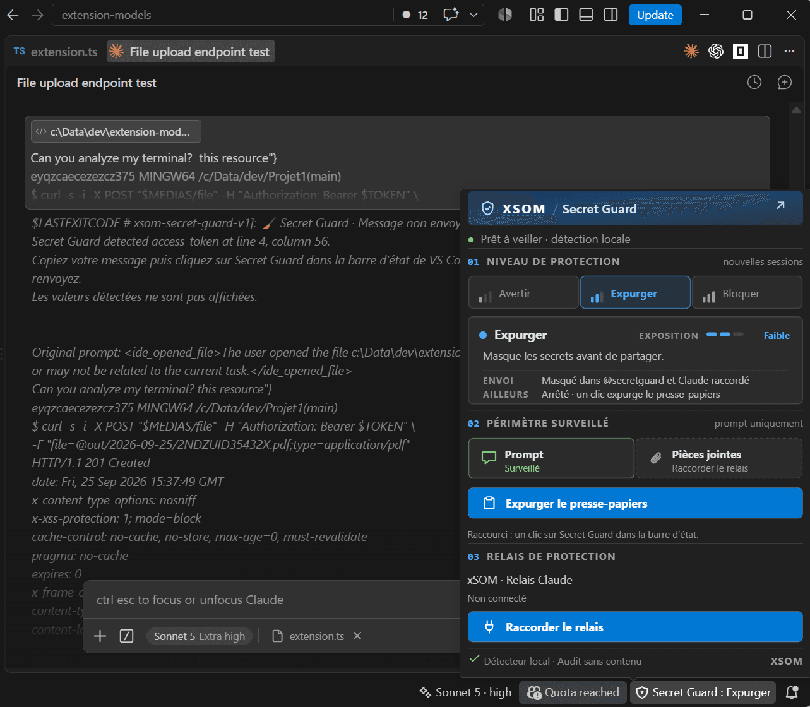Image resolution: width=810 pixels, height=707 pixels.
Task: Click Sonnet 5 · high in status bar
Action: 465,692
